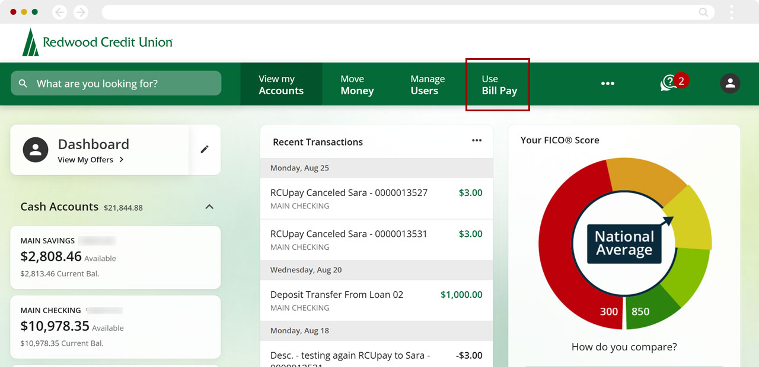
Task: Open Deposit Transfer From Loan 02 transaction
Action: click(376, 300)
